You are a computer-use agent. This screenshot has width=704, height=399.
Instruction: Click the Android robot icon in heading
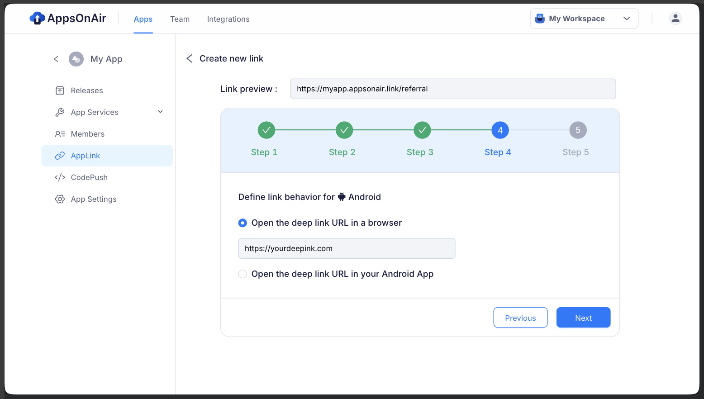(342, 197)
